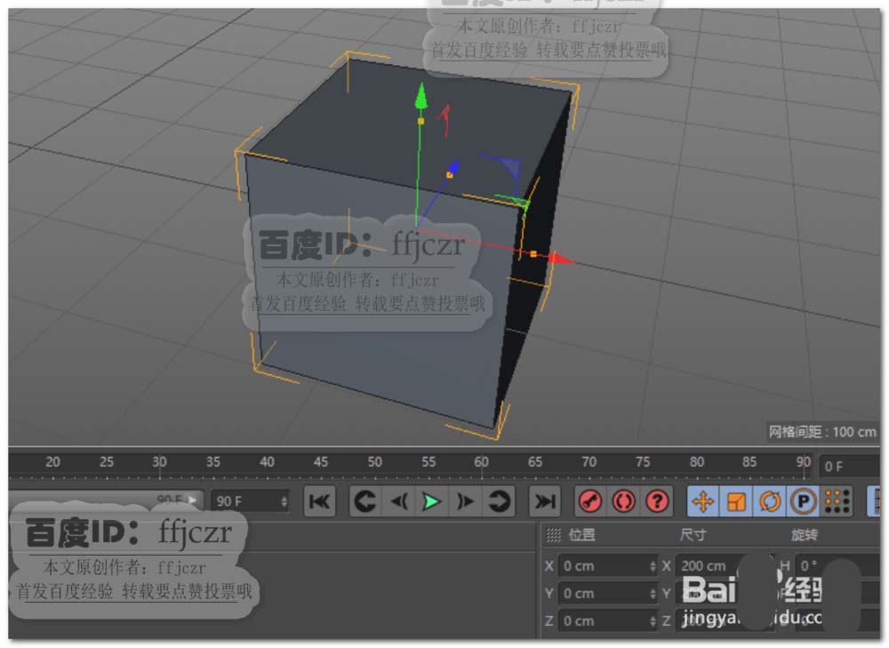
Task: Toggle rotation keyframe recording icon
Action: pyautogui.click(x=769, y=501)
